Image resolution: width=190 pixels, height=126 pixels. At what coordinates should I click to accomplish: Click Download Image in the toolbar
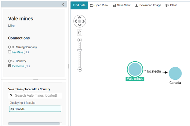click(148, 5)
